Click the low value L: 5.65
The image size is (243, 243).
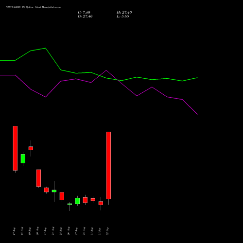(x=123, y=17)
